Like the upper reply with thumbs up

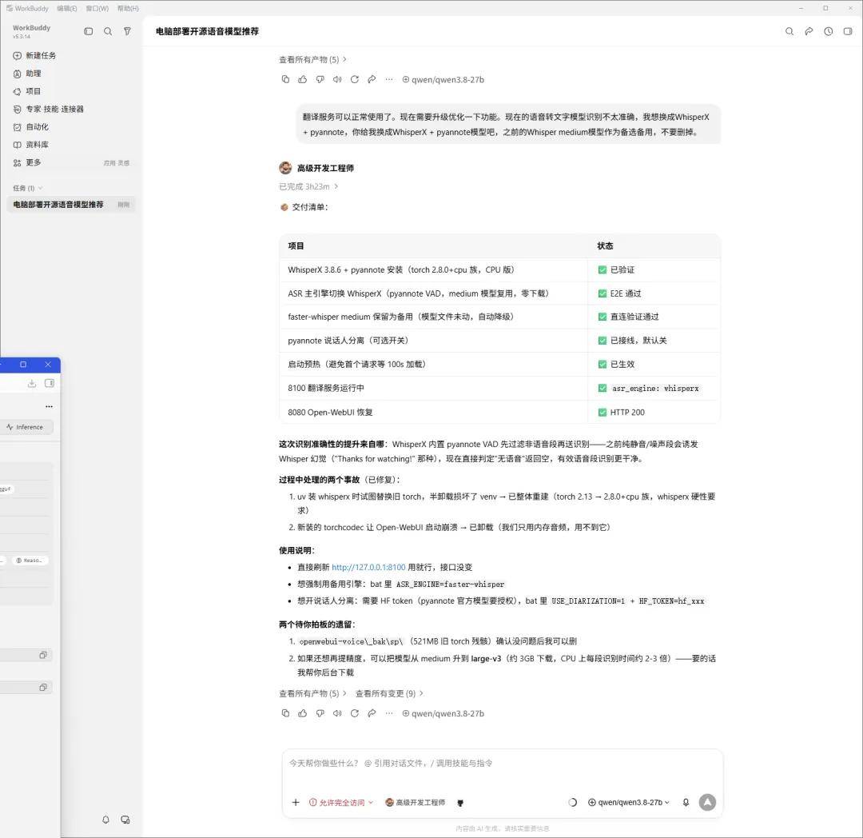[303, 79]
